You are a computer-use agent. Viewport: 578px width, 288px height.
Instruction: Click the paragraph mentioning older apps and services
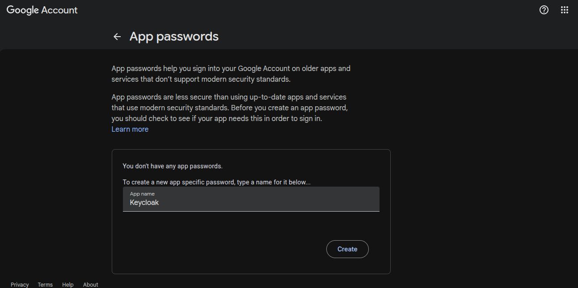coord(231,74)
